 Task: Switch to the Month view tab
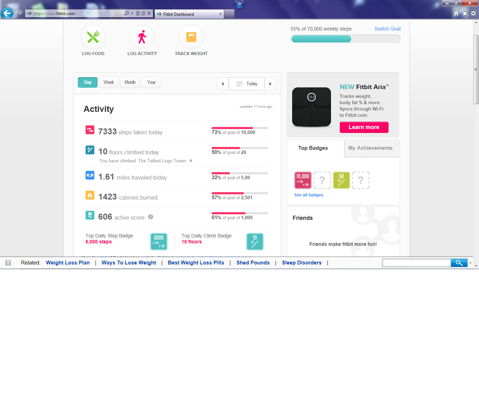pyautogui.click(x=130, y=82)
